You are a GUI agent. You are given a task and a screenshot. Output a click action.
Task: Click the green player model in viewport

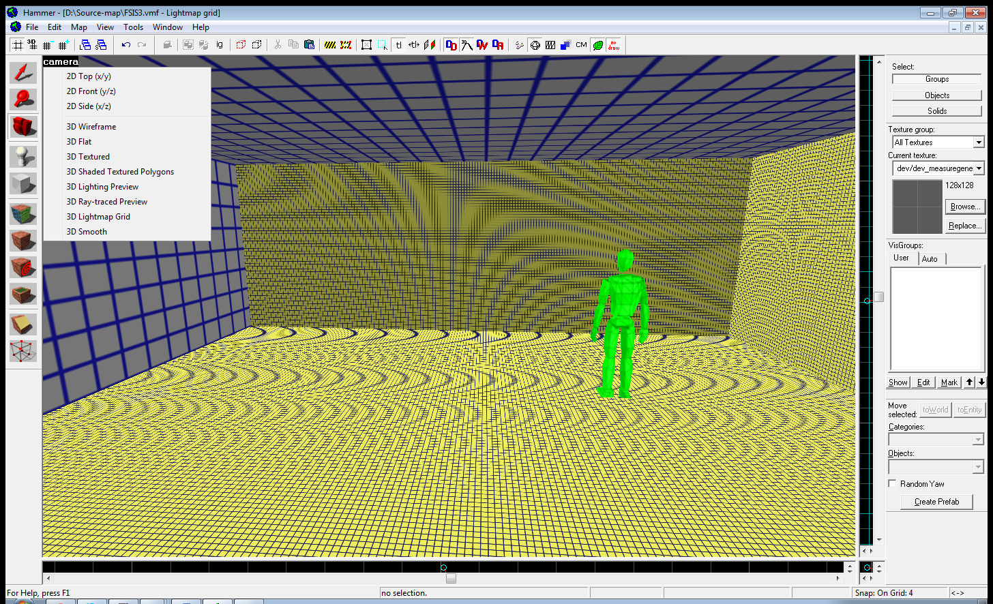[x=619, y=324]
